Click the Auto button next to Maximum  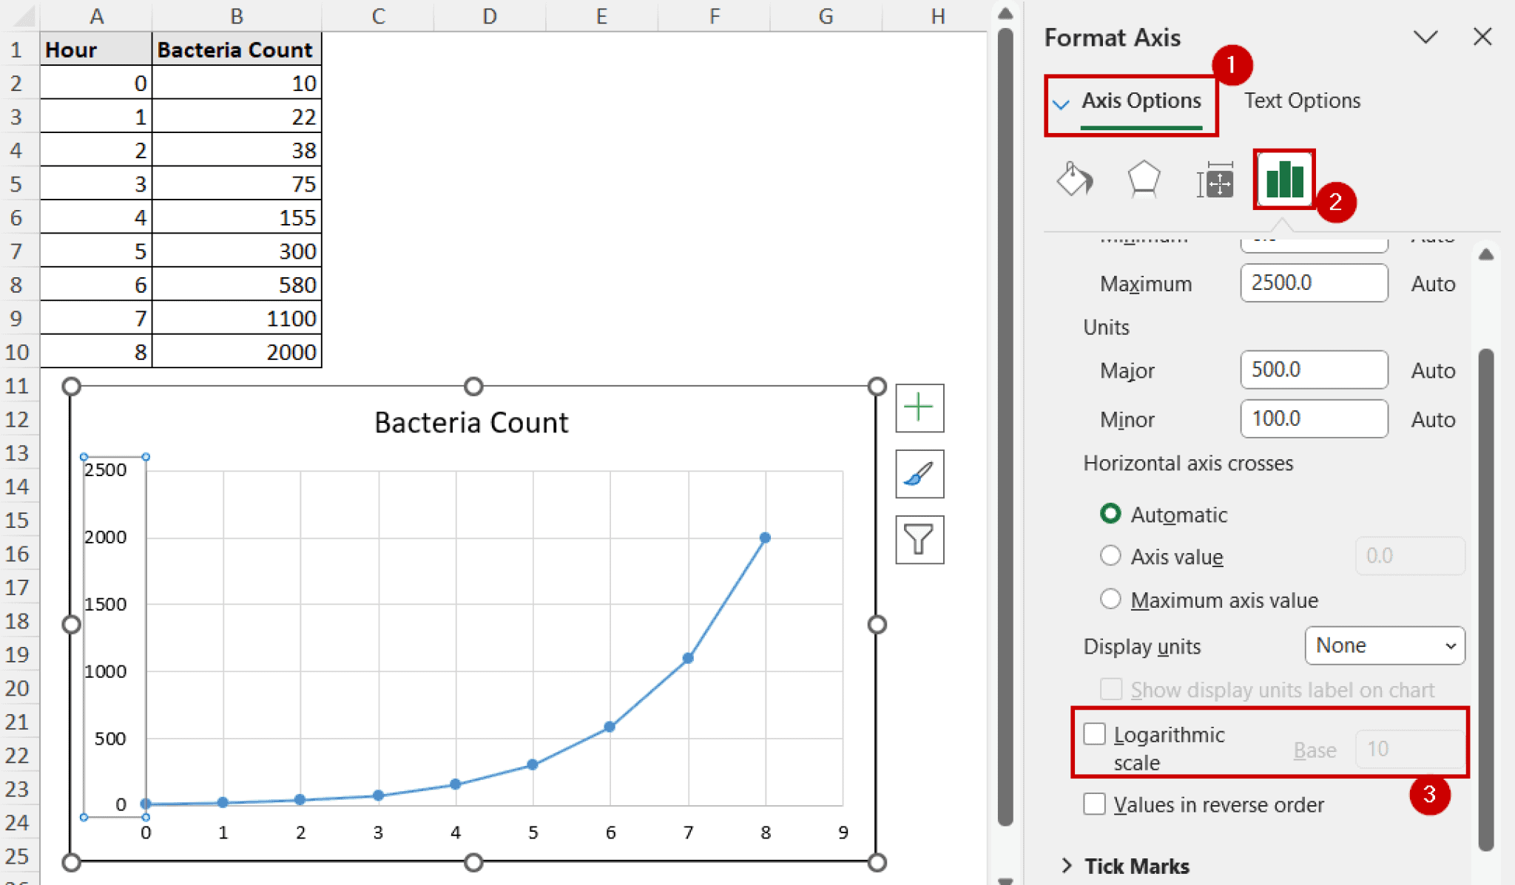[1433, 283]
